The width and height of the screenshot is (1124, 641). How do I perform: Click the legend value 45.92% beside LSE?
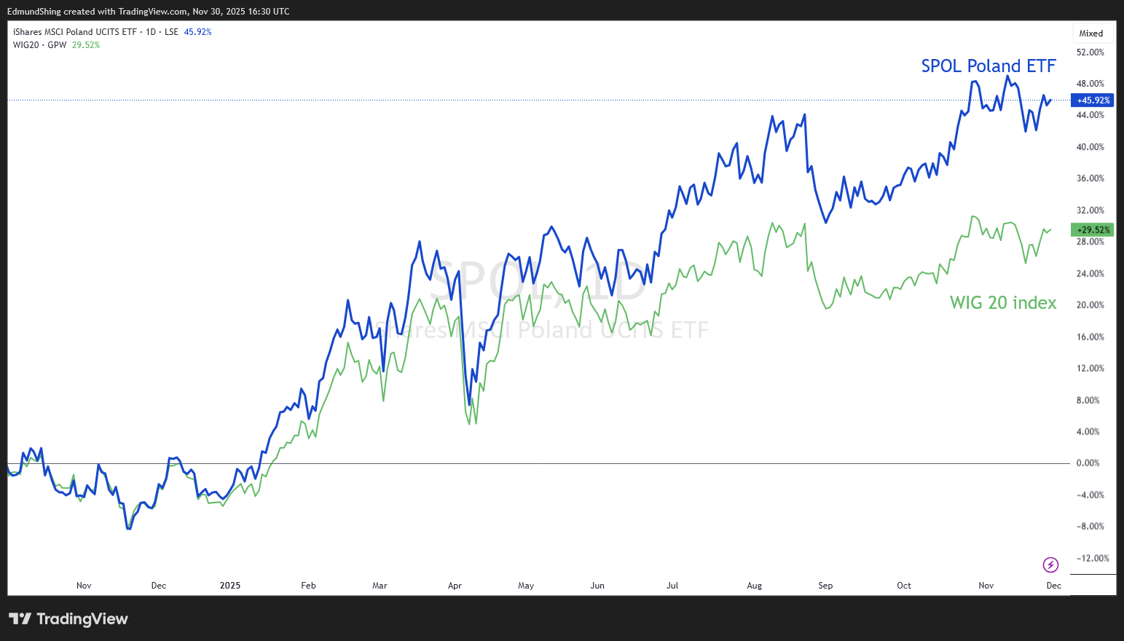pyautogui.click(x=197, y=32)
